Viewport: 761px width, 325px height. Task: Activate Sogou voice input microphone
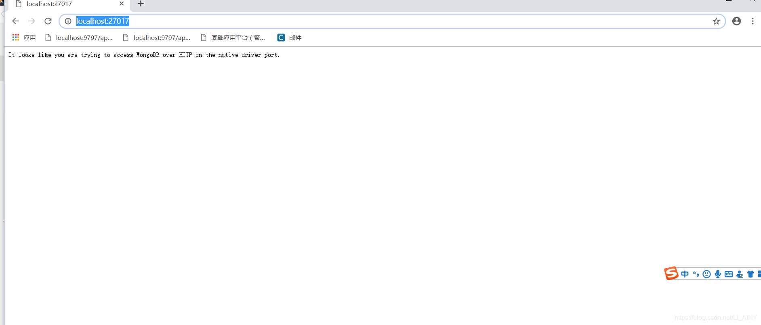[x=718, y=274]
